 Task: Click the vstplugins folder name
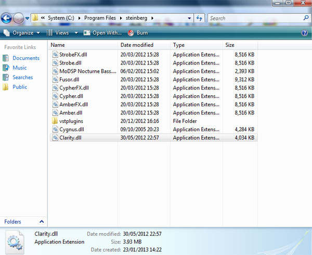71,121
